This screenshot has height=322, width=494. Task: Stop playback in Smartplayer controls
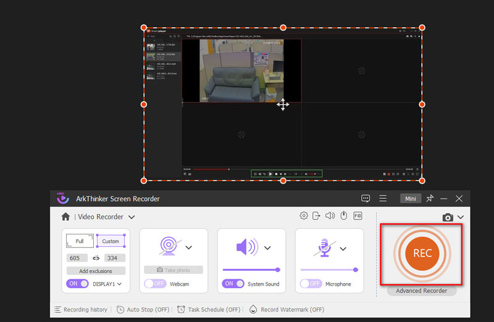coord(276,174)
